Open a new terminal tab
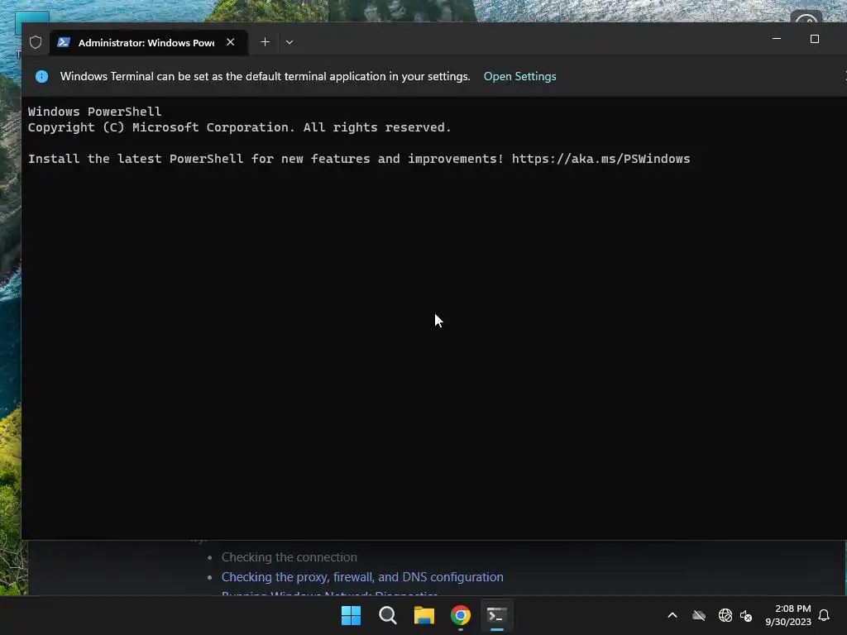The width and height of the screenshot is (847, 635). [265, 42]
